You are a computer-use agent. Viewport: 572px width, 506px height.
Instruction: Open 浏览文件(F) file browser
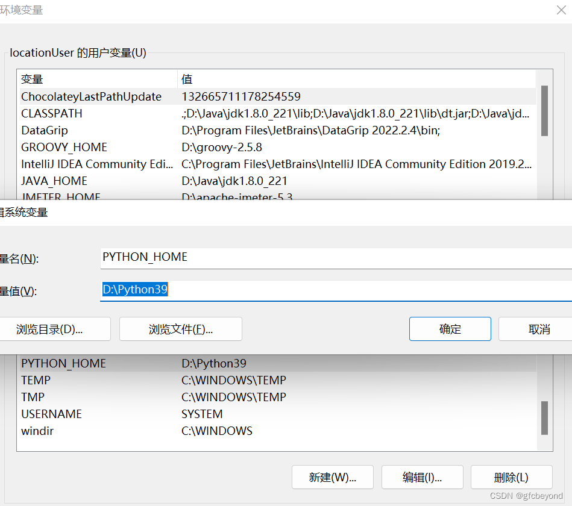(x=180, y=329)
